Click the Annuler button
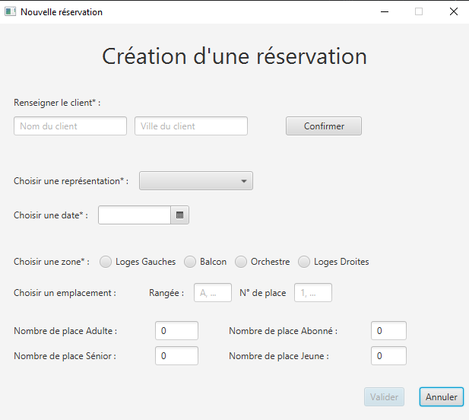The width and height of the screenshot is (469, 420). click(441, 397)
